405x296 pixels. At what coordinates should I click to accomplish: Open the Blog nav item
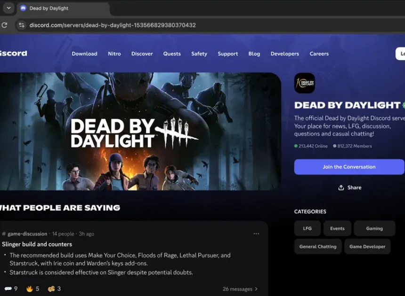click(x=254, y=54)
